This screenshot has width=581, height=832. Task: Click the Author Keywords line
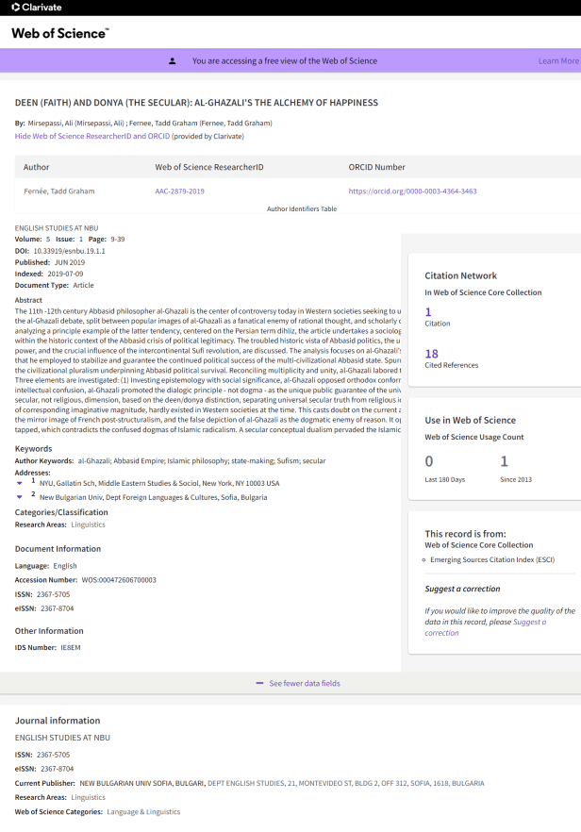click(x=171, y=461)
